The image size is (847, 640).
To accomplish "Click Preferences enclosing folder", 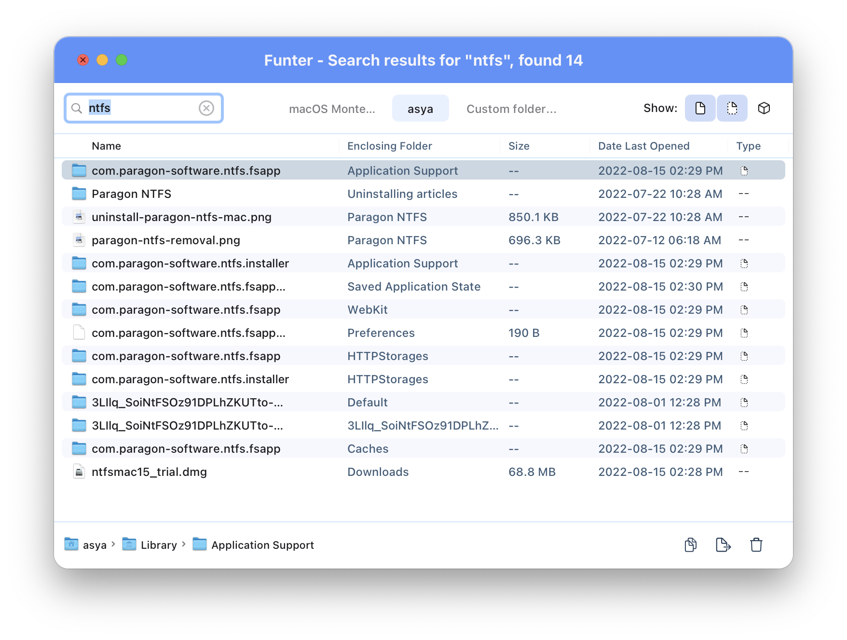I will 381,333.
